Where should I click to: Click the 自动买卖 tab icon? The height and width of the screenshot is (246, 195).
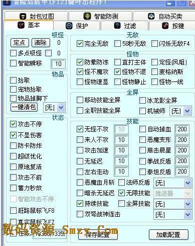(x=151, y=16)
